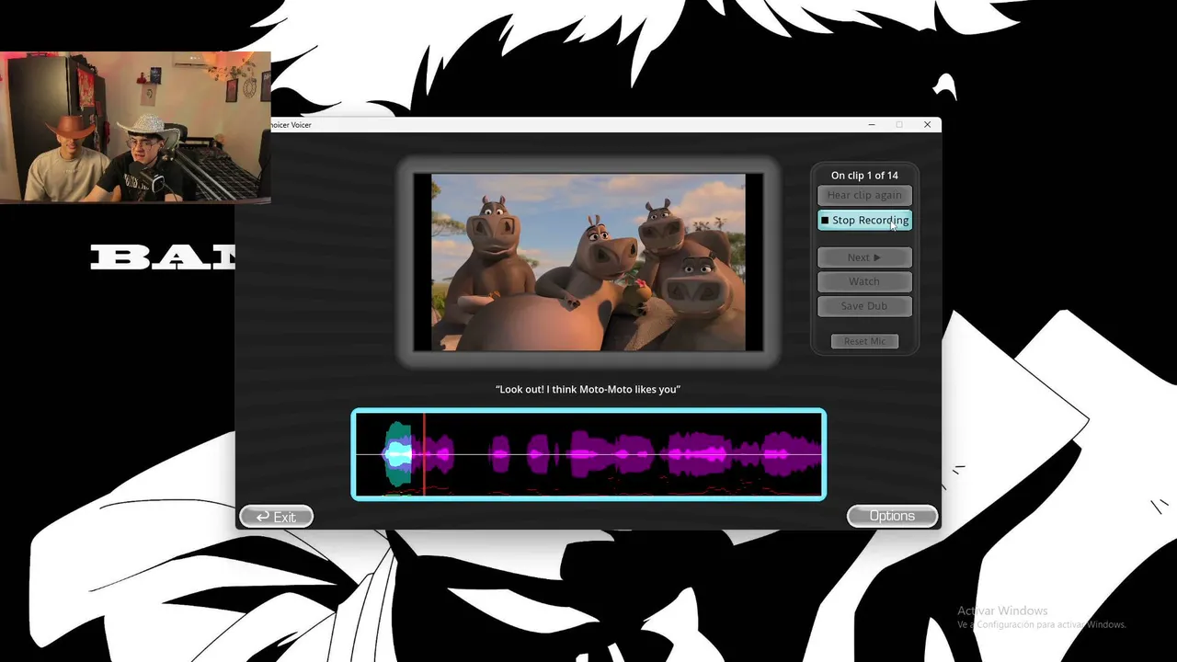
Task: Click the Stop Recording button
Action: [x=864, y=221]
